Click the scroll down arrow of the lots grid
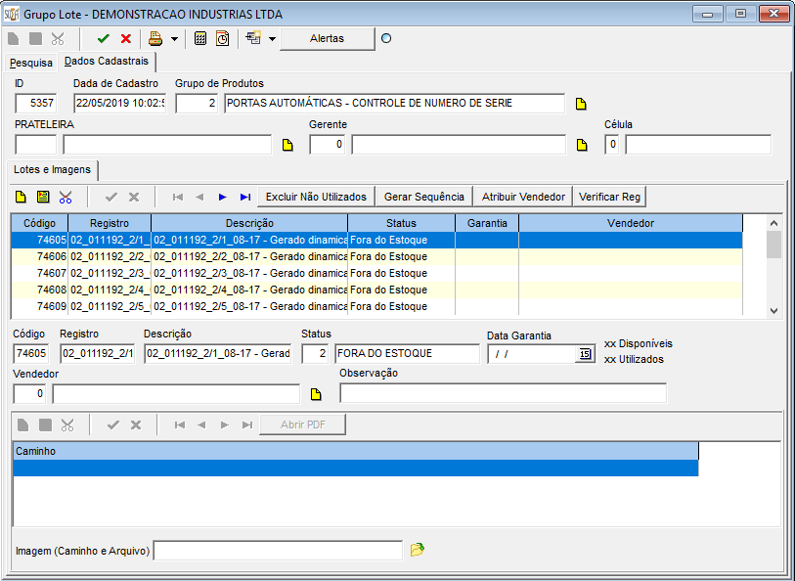Screen dimensions: 795x581 click(x=773, y=311)
